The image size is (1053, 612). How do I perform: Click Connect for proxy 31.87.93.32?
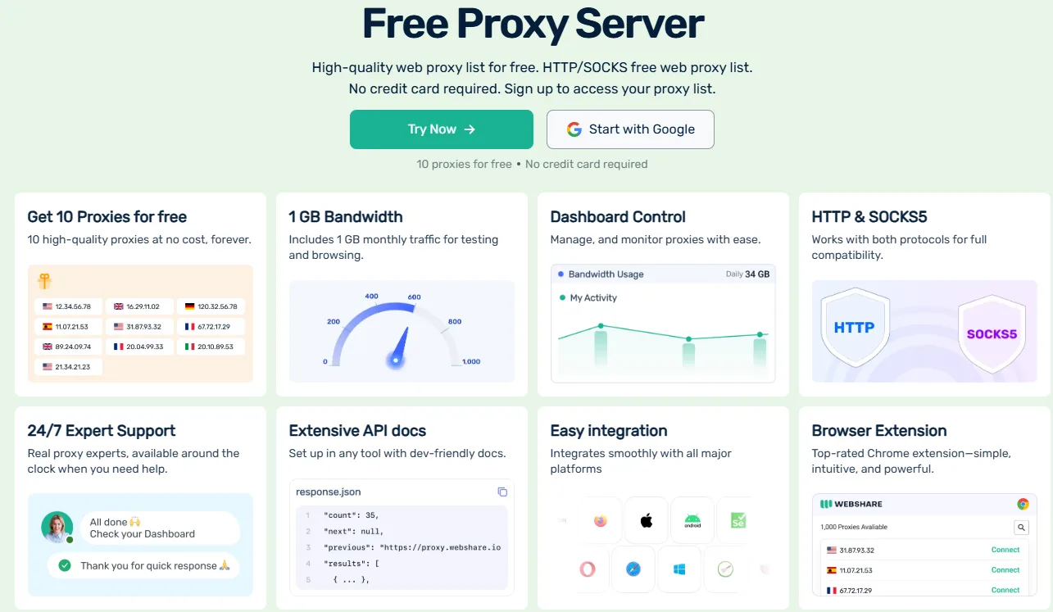1005,550
